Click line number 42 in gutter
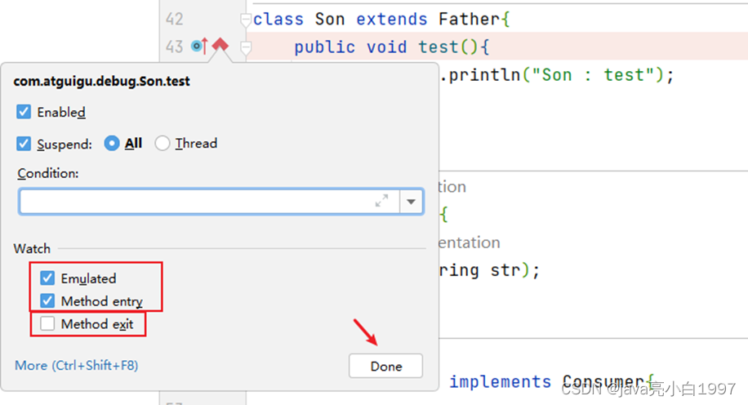Image resolution: width=748 pixels, height=405 pixels. point(174,19)
